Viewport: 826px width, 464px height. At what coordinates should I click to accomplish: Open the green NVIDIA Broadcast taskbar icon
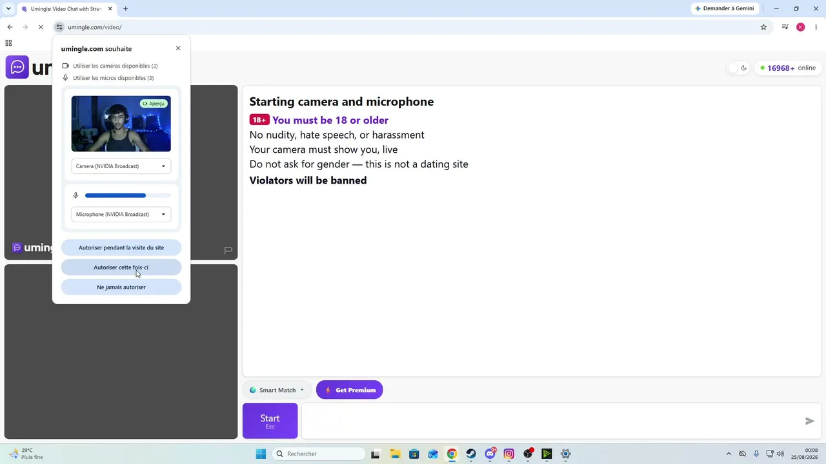point(547,454)
